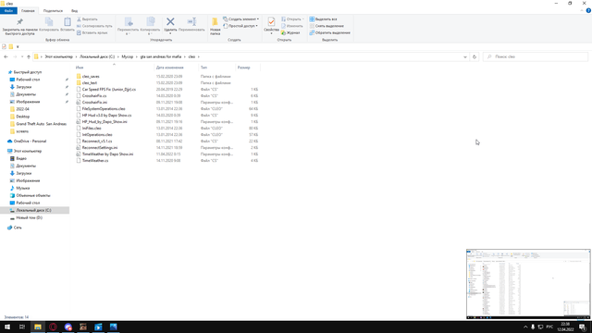Click the Открыть ribbon command
This screenshot has width=592, height=333.
pos(292,18)
